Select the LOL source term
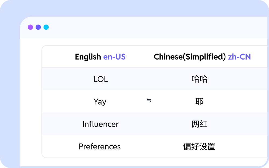 tap(101, 79)
